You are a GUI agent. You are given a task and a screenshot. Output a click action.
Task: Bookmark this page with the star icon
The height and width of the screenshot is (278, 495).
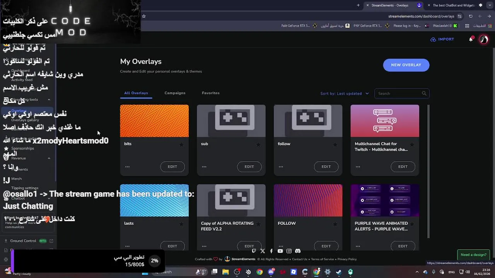tap(144, 16)
